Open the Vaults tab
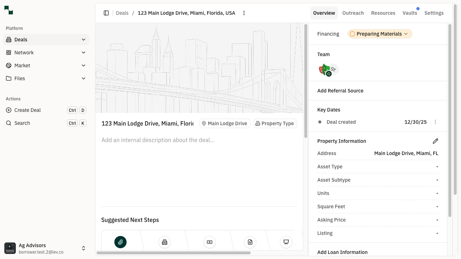This screenshot has width=461, height=259. [410, 13]
